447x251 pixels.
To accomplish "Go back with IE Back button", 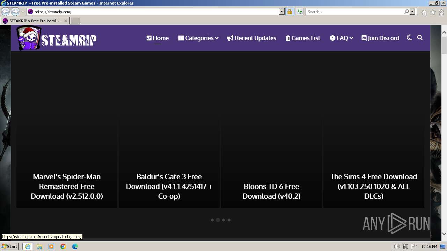I will coord(6,12).
